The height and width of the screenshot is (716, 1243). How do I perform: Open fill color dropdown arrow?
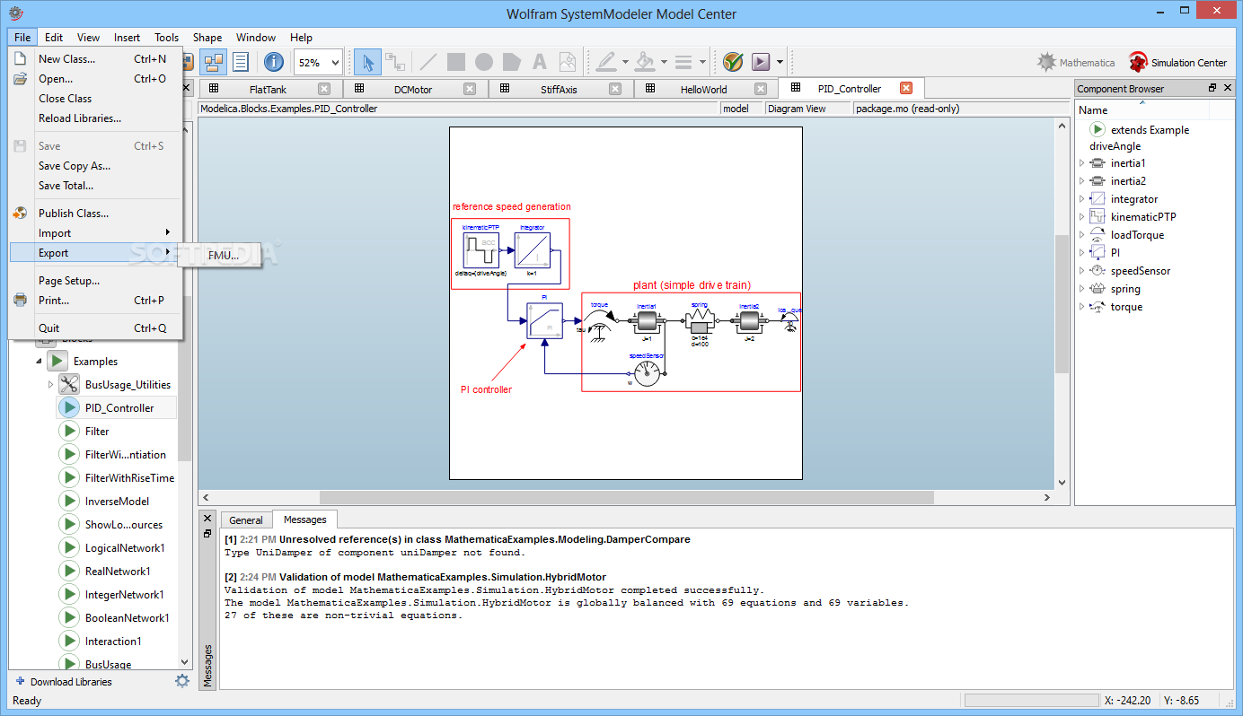(x=664, y=63)
